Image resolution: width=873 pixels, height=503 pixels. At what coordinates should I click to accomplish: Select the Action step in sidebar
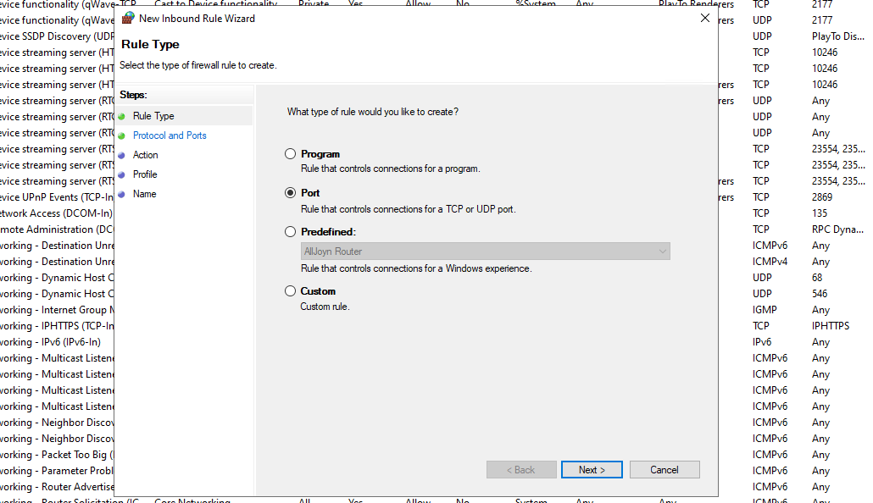pyautogui.click(x=145, y=155)
